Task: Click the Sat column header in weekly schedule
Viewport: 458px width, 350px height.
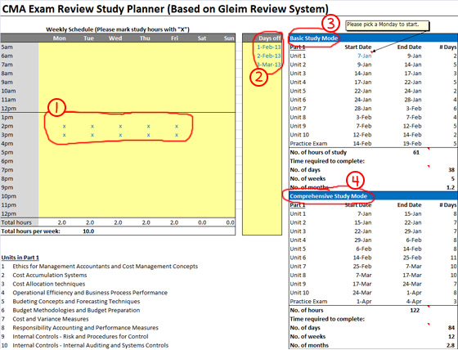Action: [202, 38]
